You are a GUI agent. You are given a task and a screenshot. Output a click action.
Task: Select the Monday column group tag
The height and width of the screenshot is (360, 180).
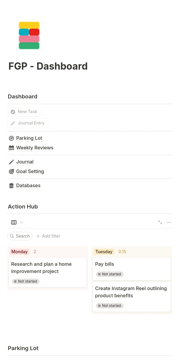point(19,252)
